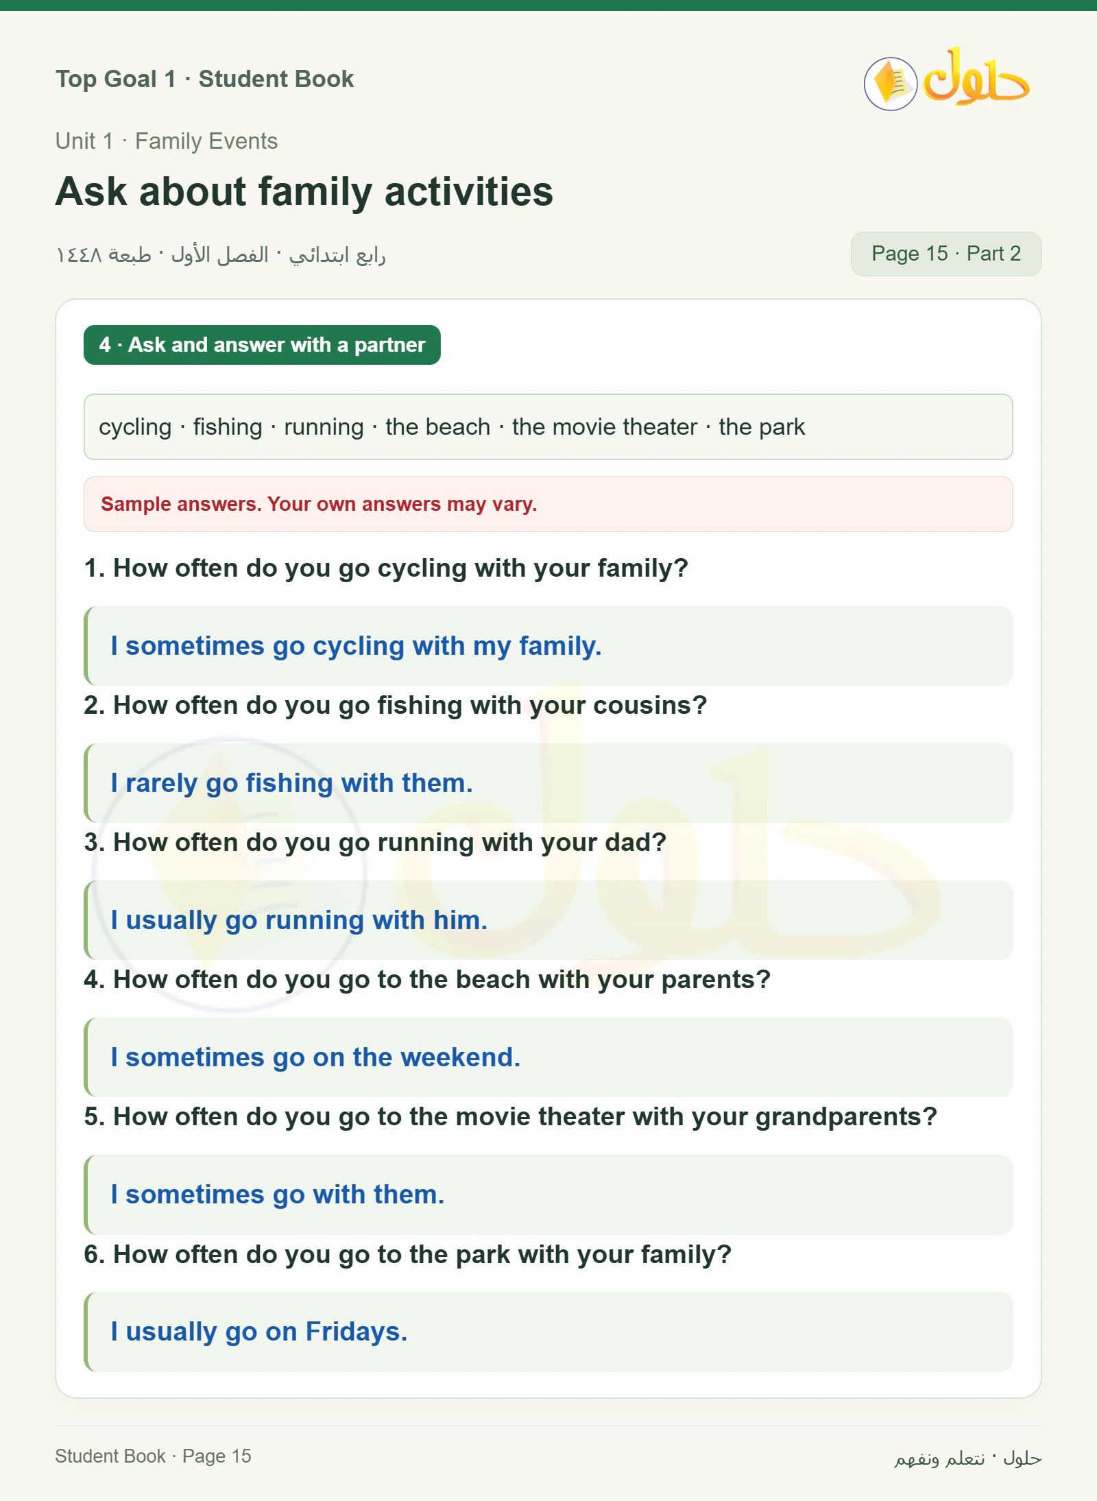
Task: Click the Hulul book logo icon
Action: tap(890, 84)
